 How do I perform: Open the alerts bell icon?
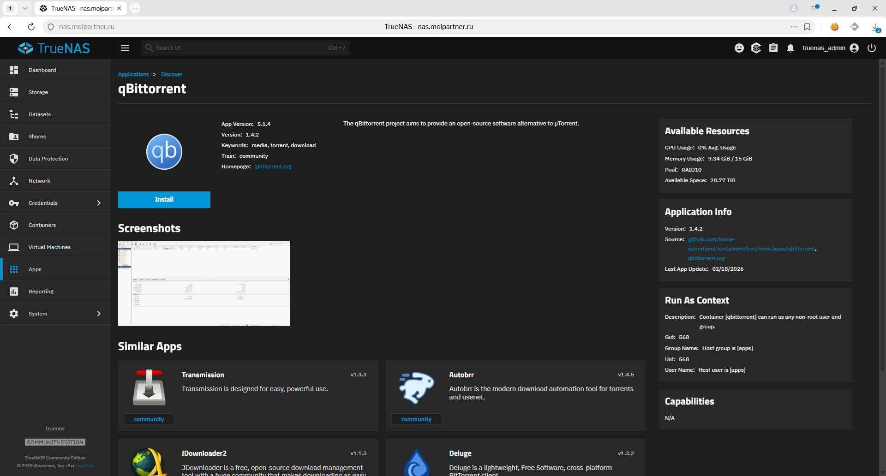click(x=790, y=48)
